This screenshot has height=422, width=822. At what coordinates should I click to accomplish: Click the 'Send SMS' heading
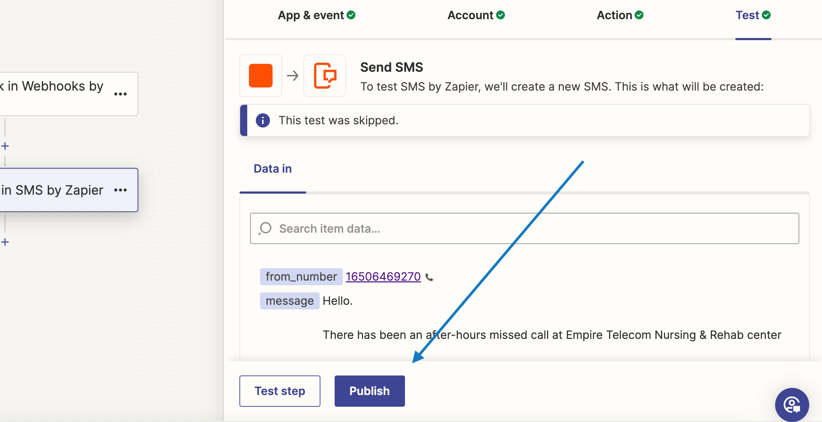[391, 67]
